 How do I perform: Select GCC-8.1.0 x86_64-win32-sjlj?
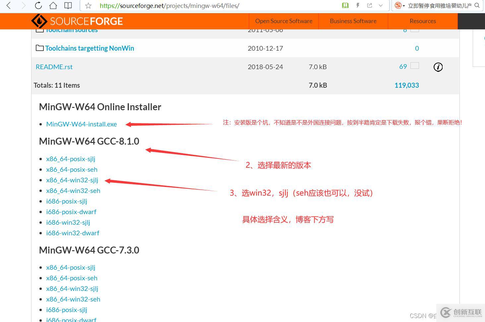pos(72,180)
